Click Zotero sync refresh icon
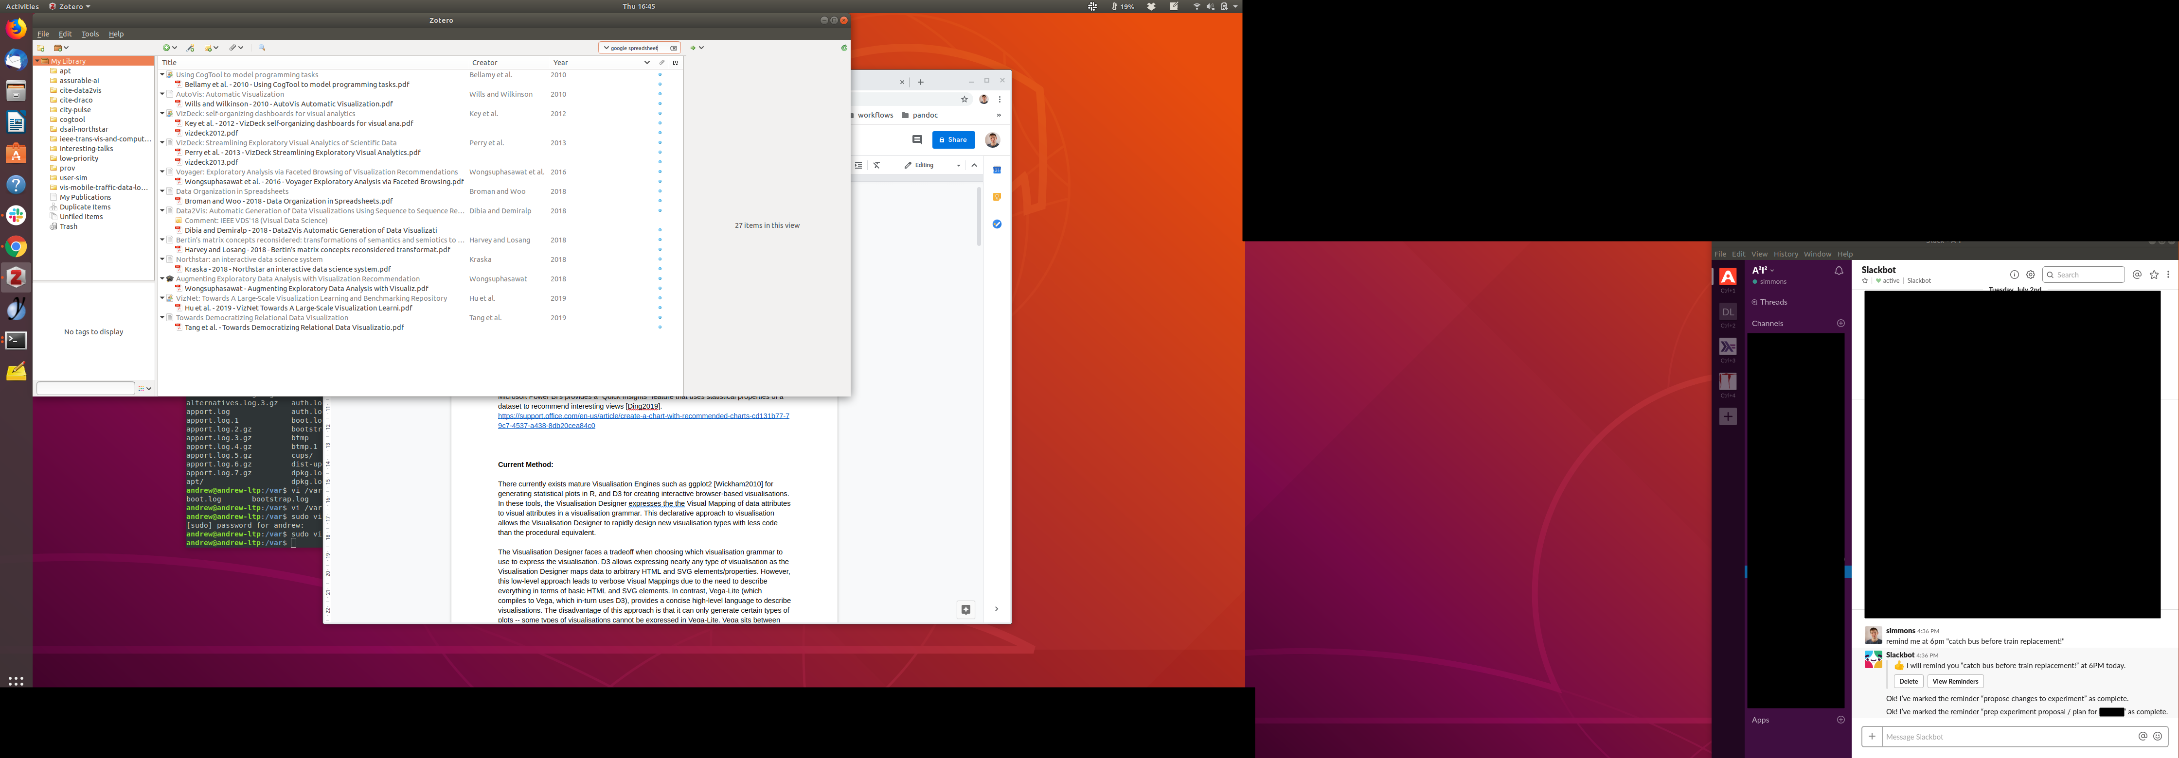The height and width of the screenshot is (758, 2179). (x=843, y=48)
